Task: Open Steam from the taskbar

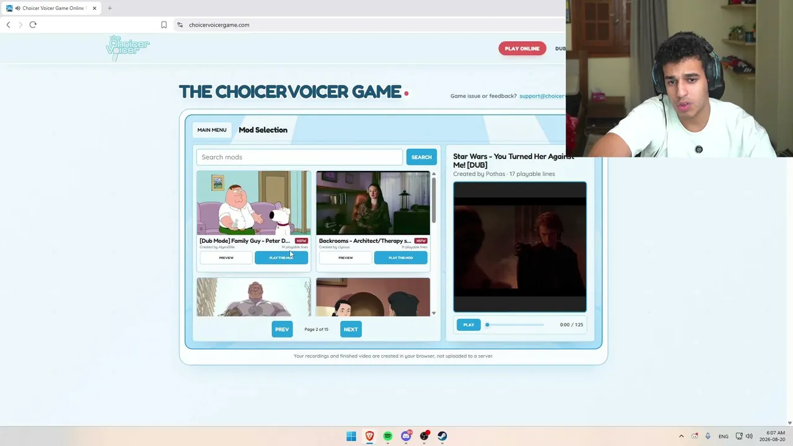Action: (x=442, y=436)
